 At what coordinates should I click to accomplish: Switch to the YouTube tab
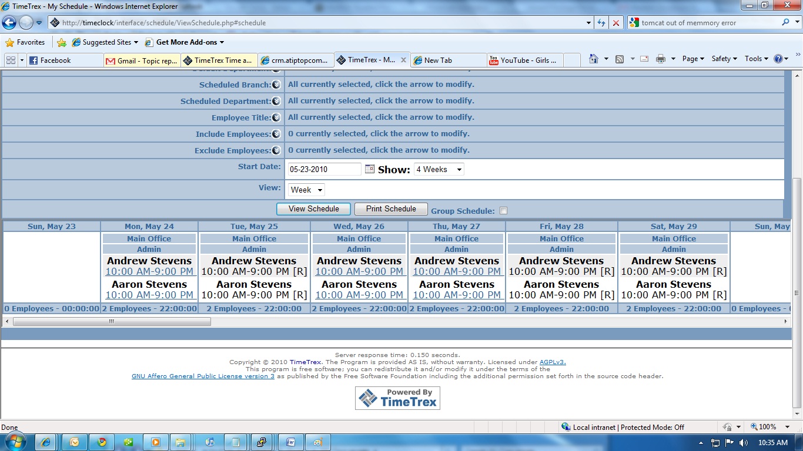[524, 60]
